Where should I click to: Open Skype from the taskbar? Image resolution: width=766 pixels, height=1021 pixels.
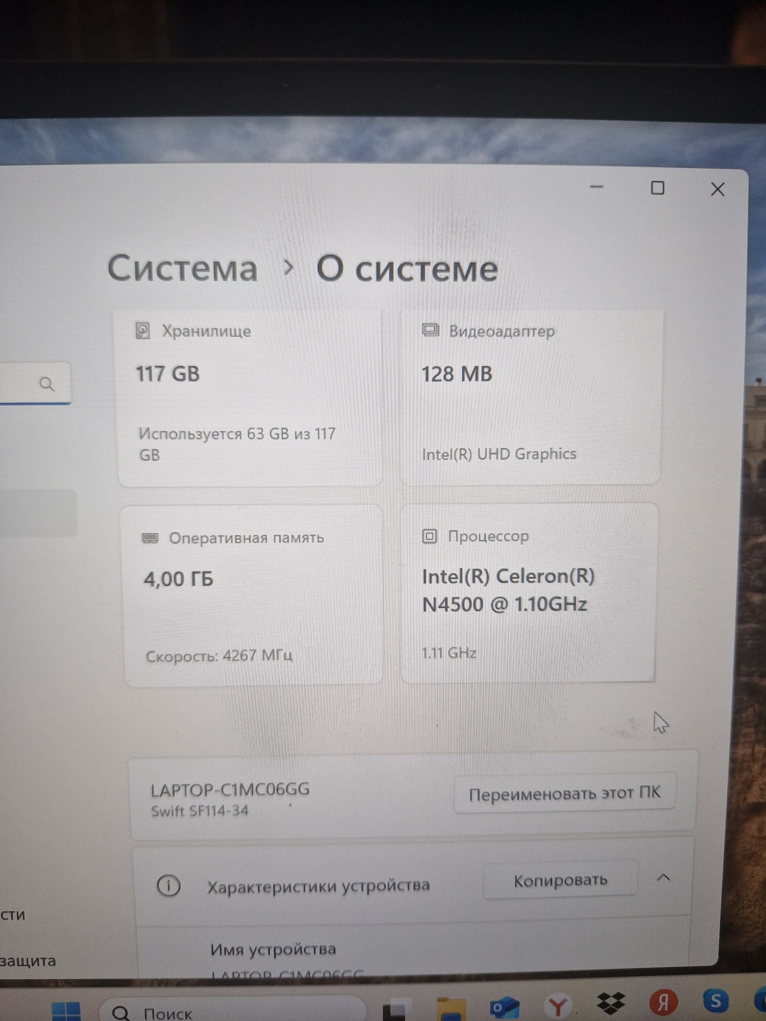[x=716, y=1000]
